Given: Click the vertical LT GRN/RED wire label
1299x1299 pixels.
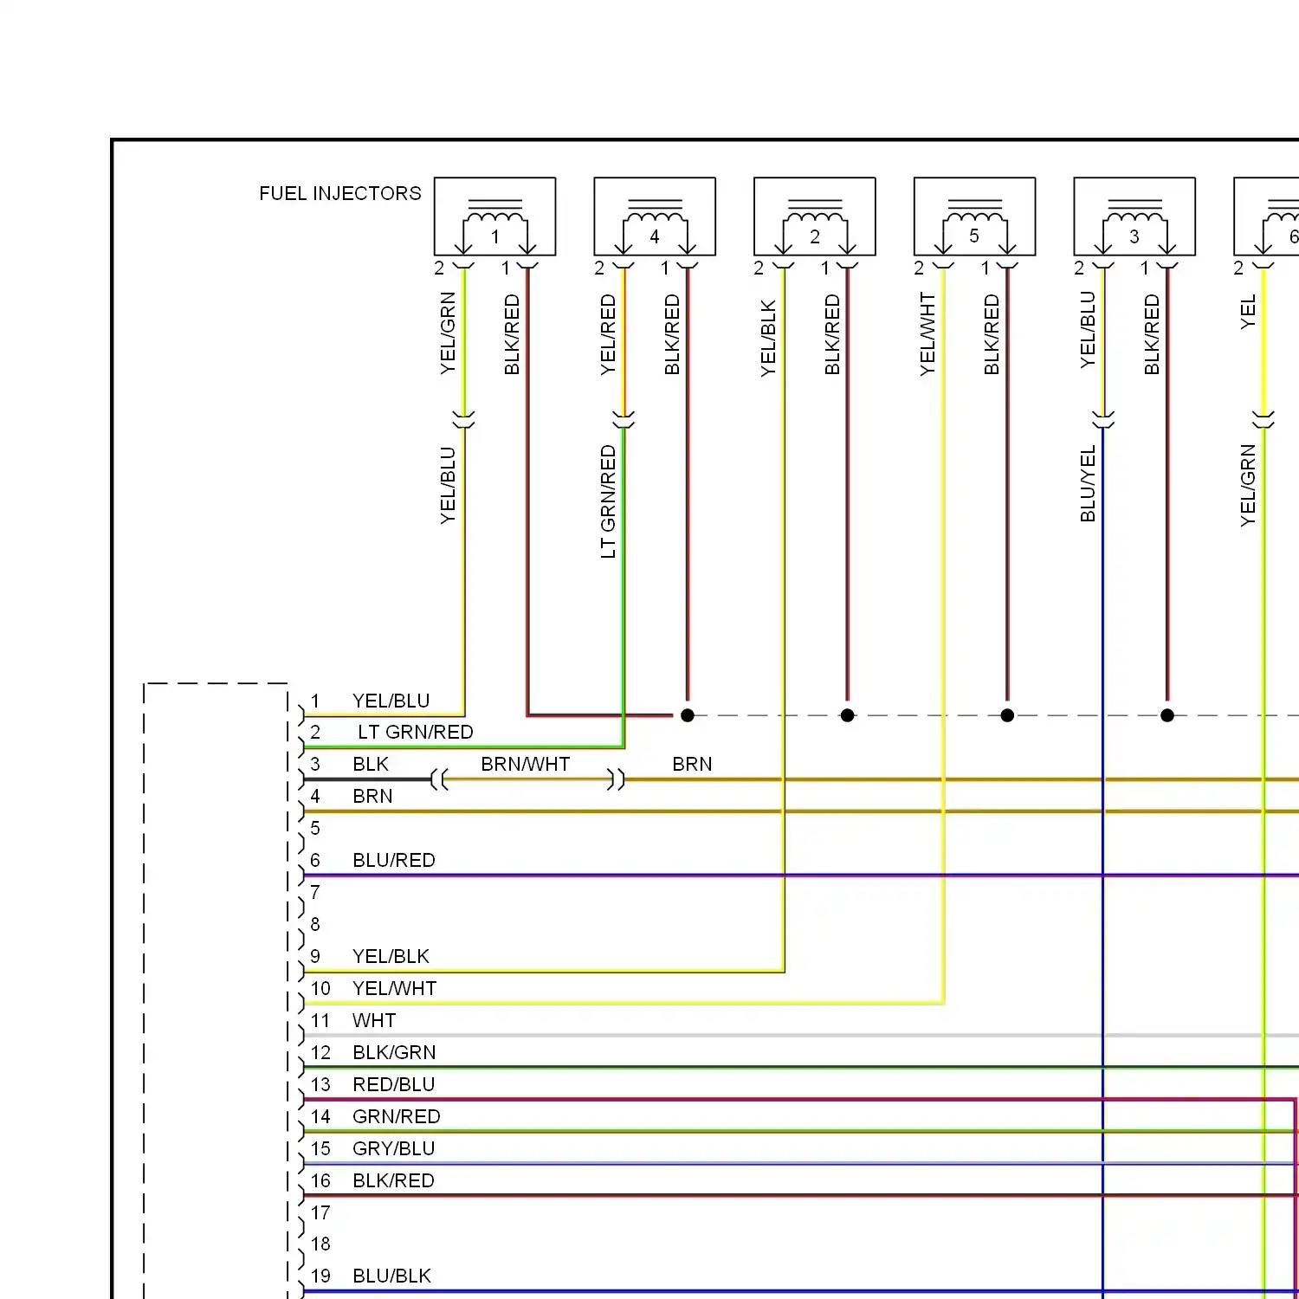Looking at the screenshot, I should [x=608, y=501].
